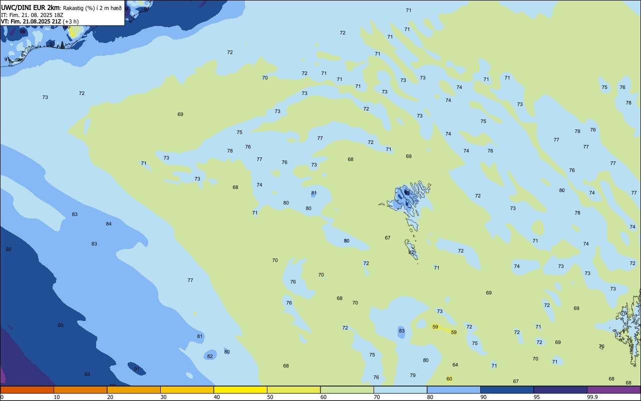Viewport: 641px width, 401px height.
Task: Select the 95–99.9 navy legend segment
Action: [560, 389]
